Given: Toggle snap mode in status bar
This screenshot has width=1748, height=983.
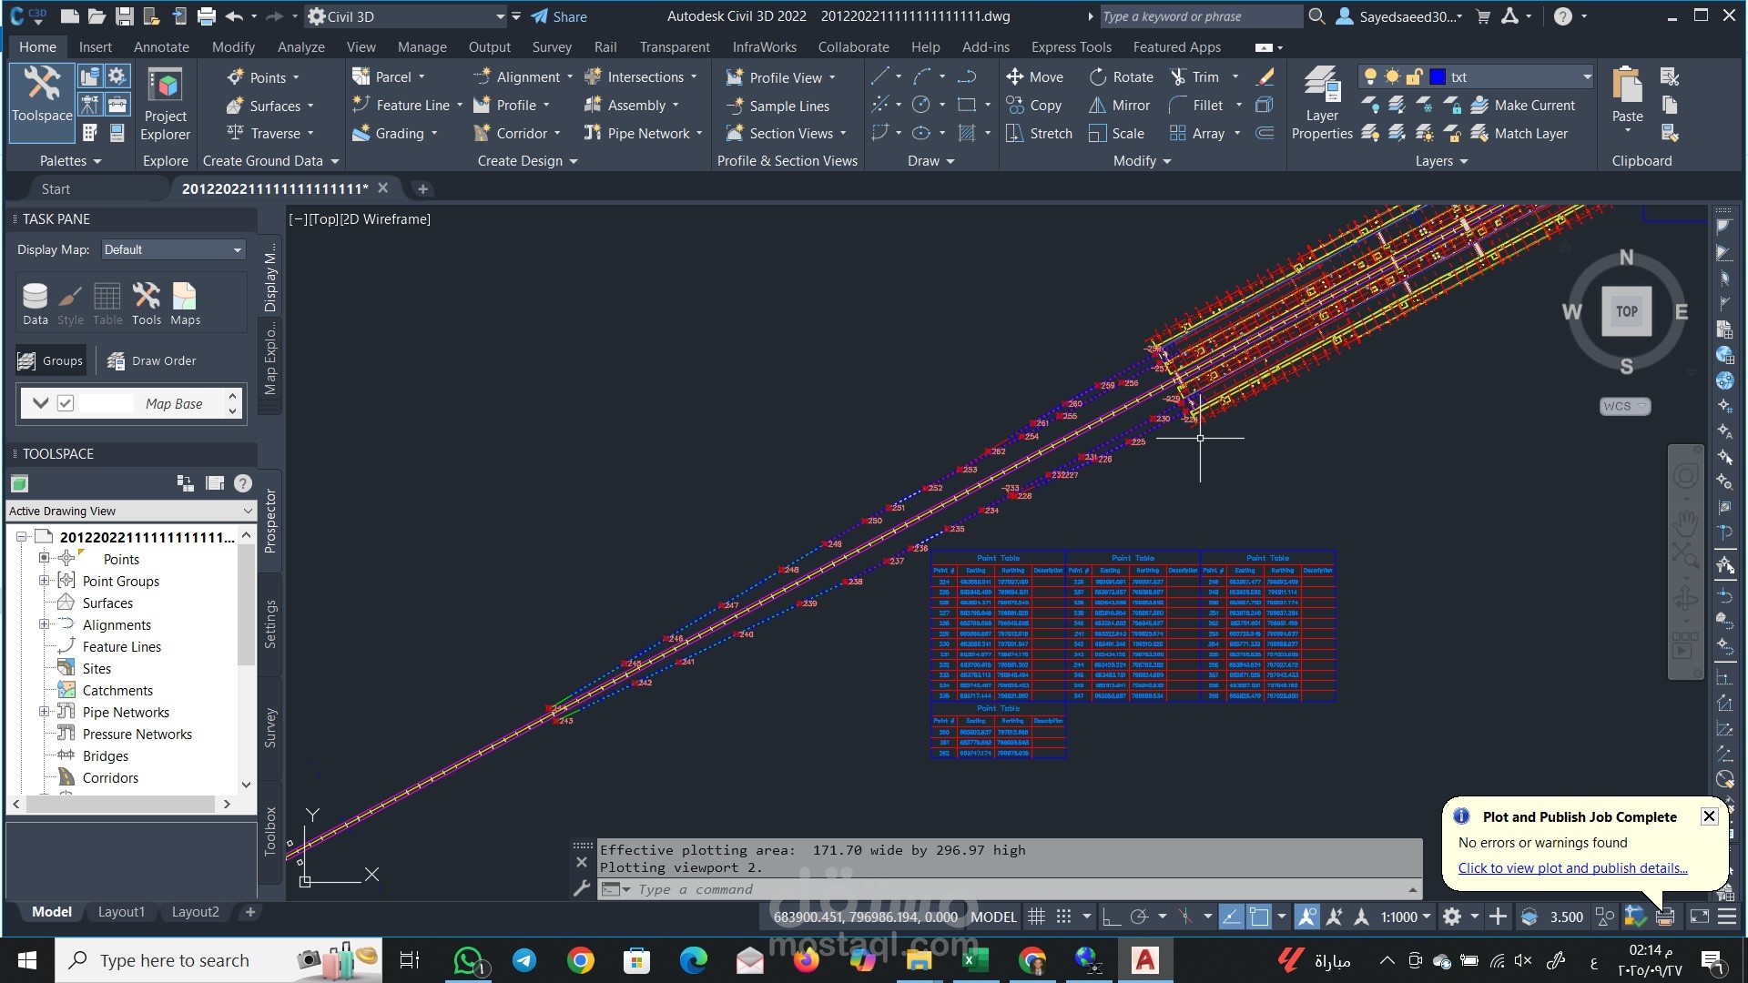Looking at the screenshot, I should click(1063, 917).
